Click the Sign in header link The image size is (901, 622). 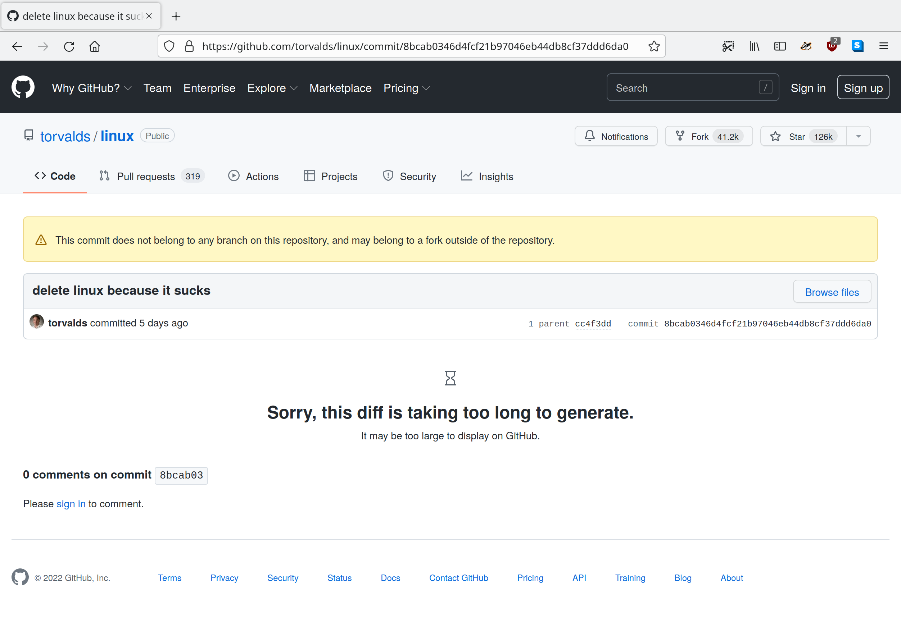point(808,88)
